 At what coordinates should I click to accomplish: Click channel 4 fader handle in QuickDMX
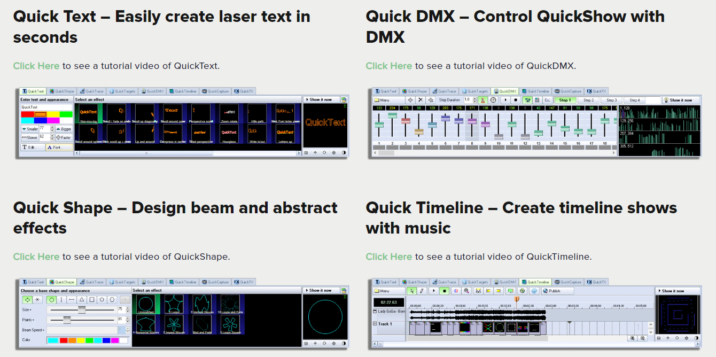click(x=418, y=131)
